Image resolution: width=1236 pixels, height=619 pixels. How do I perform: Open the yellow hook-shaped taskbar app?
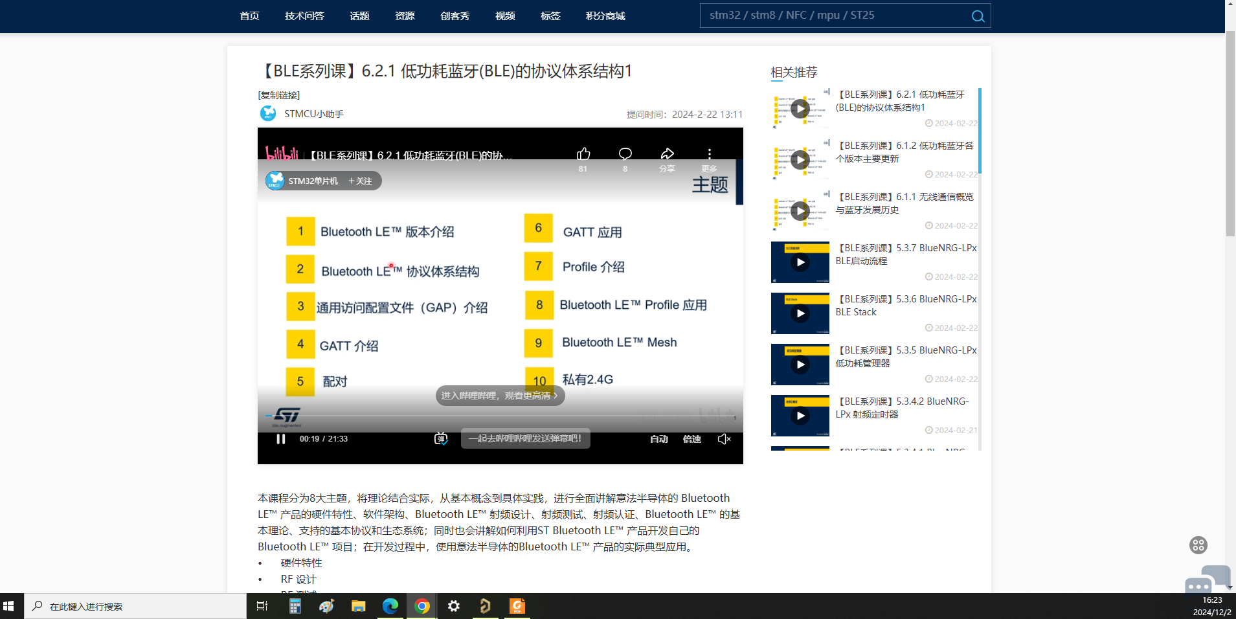(x=485, y=606)
